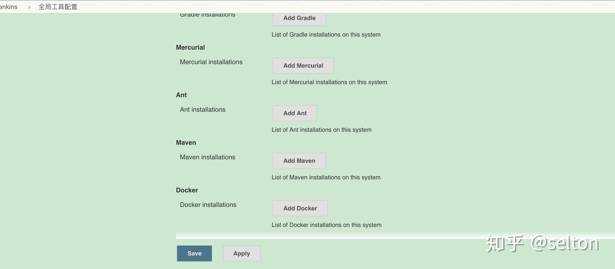Viewport: 615px width, 269px height.
Task: Add a Docker installation
Action: click(x=300, y=208)
